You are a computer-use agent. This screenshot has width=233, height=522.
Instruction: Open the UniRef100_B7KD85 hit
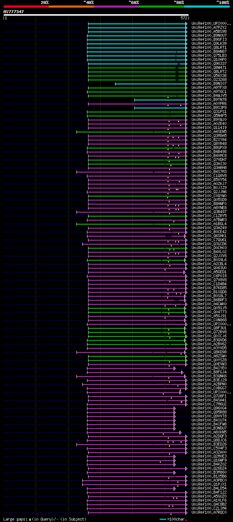pos(209,288)
